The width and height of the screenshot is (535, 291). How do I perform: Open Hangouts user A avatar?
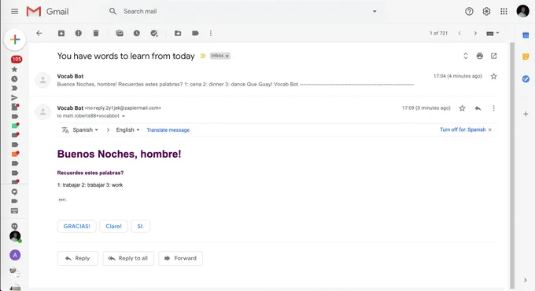tap(15, 255)
